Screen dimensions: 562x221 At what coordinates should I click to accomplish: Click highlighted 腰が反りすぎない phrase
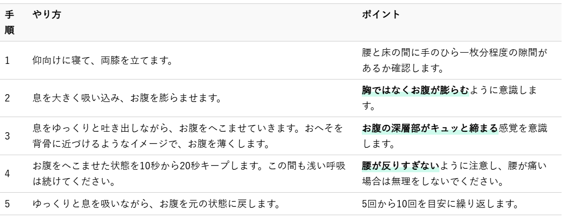coord(401,166)
